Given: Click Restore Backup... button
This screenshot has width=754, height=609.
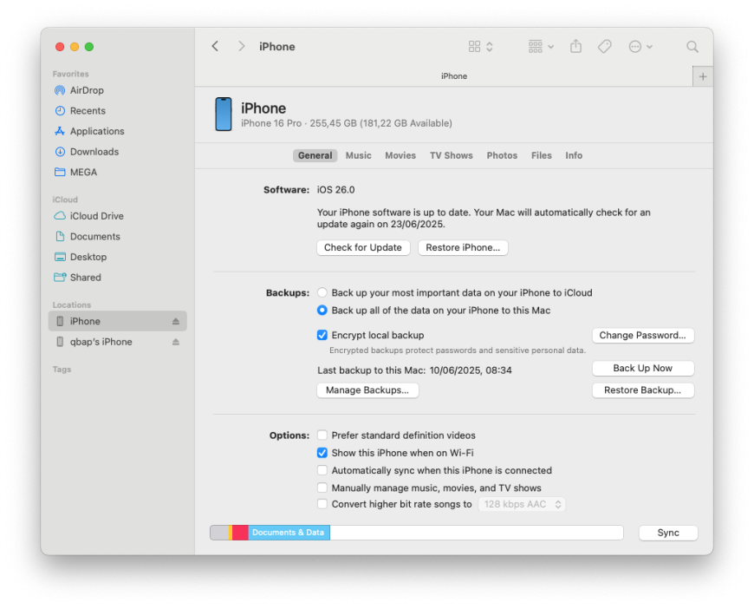Looking at the screenshot, I should pyautogui.click(x=642, y=390).
